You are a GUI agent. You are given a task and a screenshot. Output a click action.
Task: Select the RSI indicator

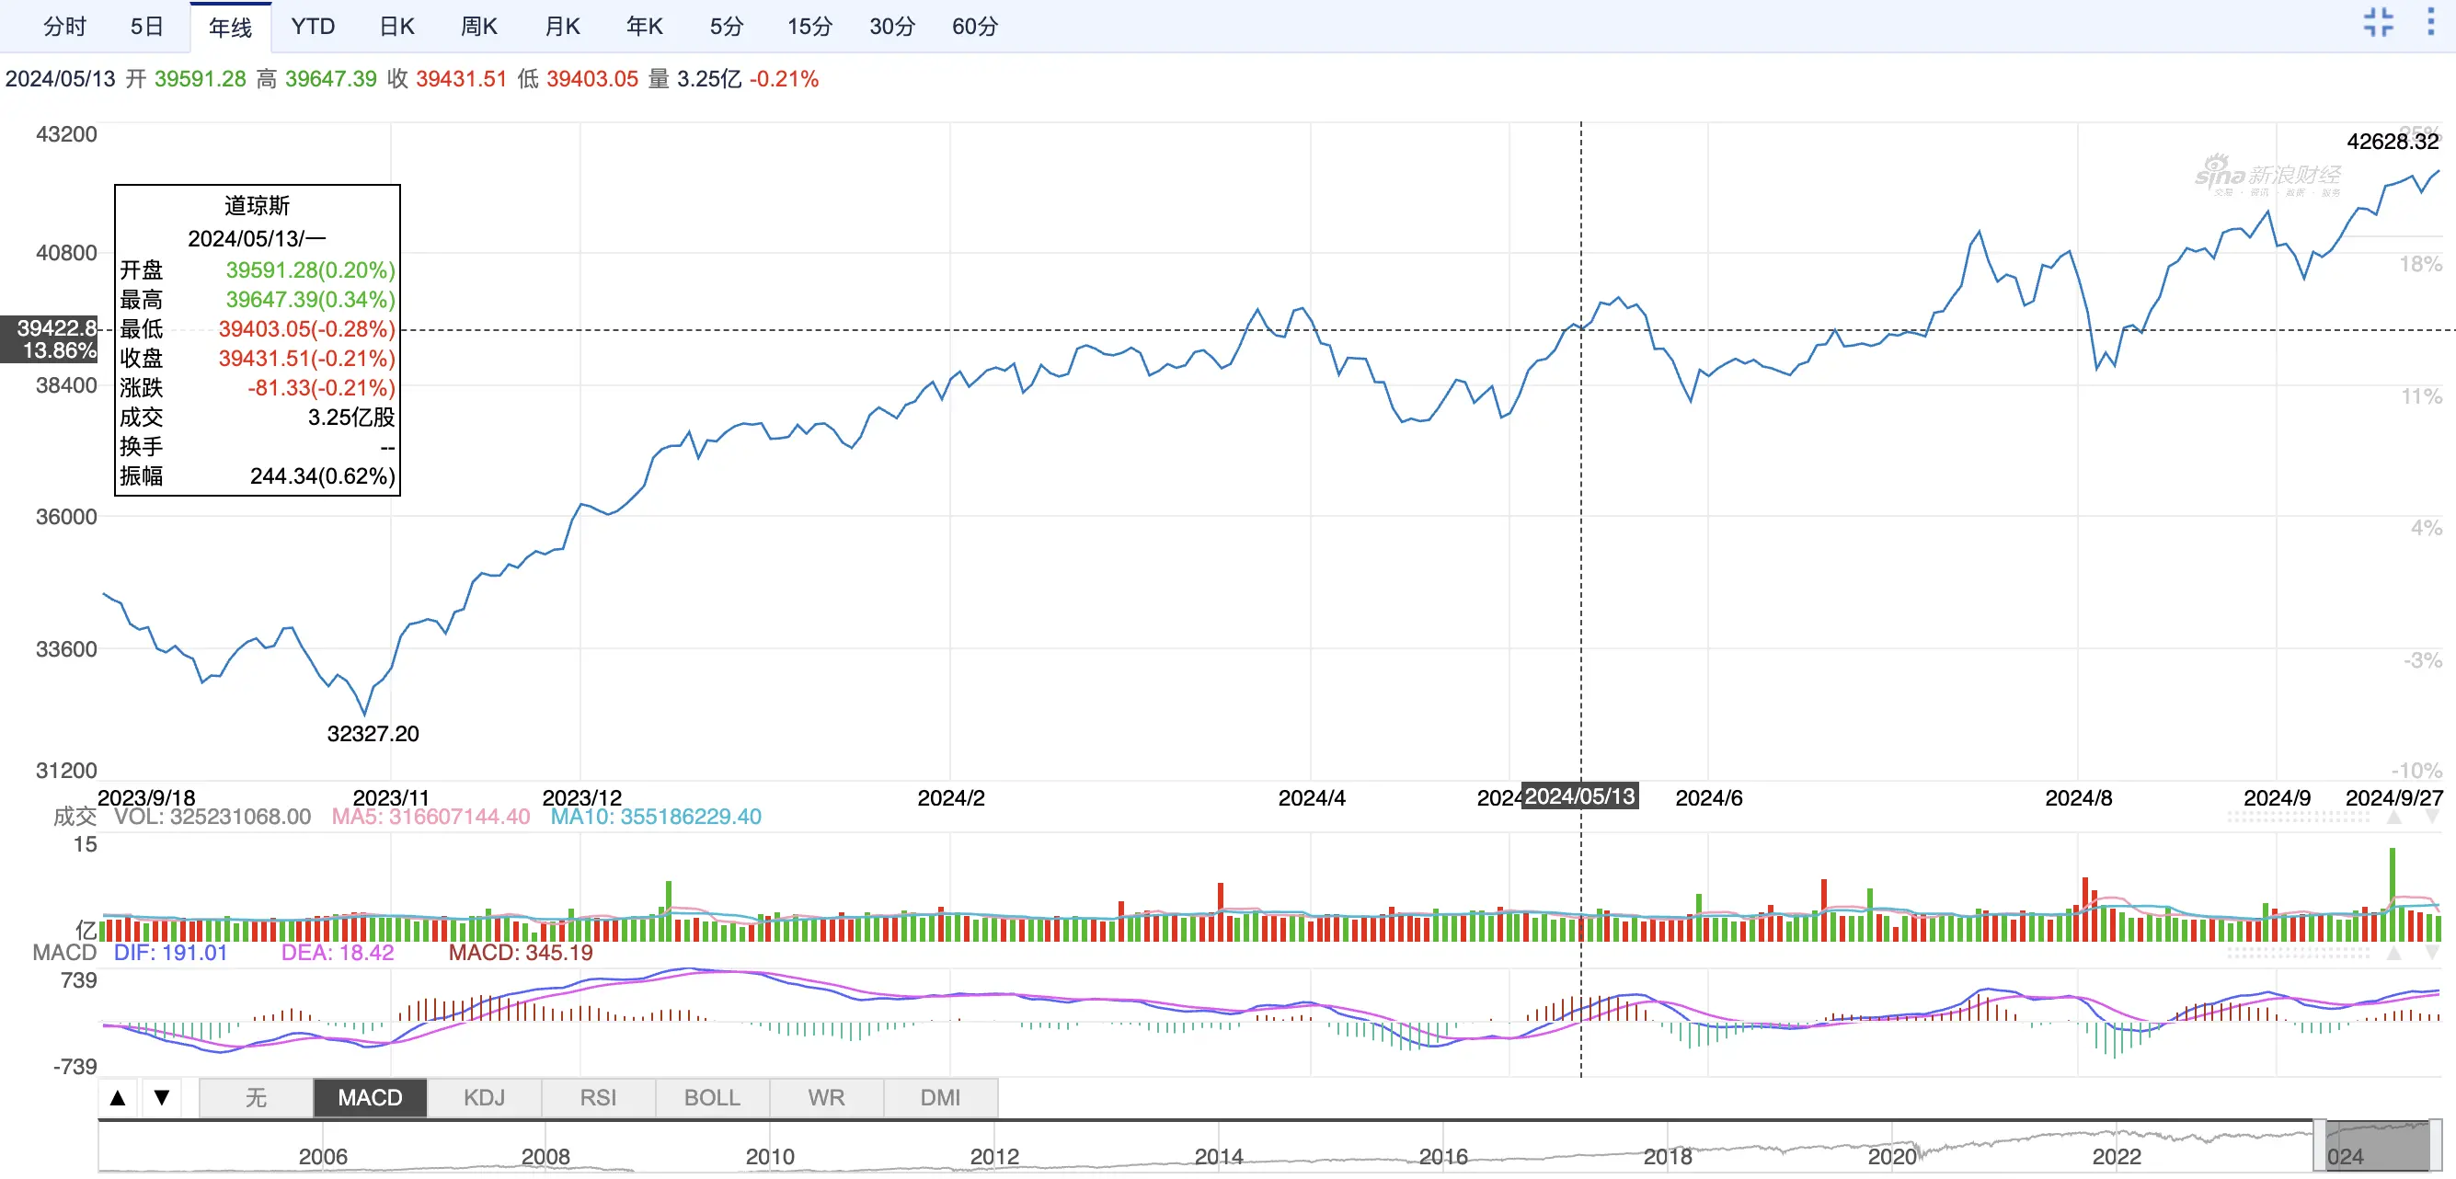pos(598,1098)
